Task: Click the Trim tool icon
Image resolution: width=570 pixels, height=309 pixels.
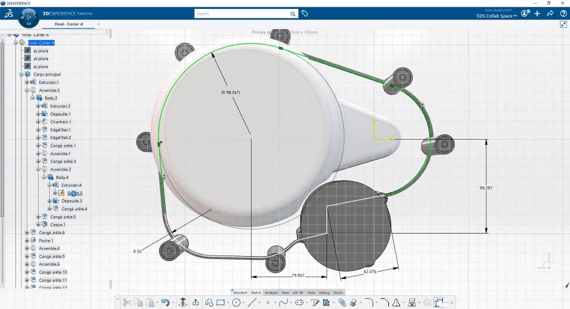Action: [x=327, y=302]
